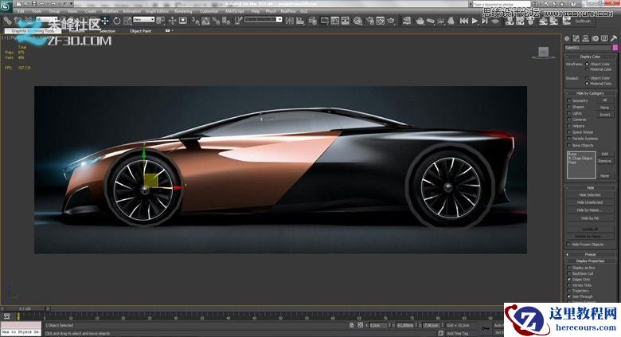Open the View reference coordinate dropdown

144,19
